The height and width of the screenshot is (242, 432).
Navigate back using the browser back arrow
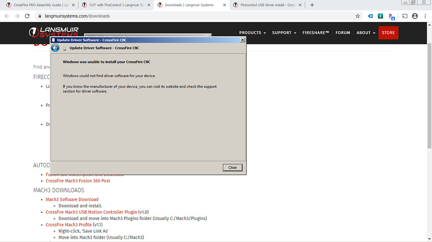[x=7, y=16]
